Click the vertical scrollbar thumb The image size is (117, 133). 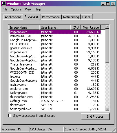click(107, 46)
